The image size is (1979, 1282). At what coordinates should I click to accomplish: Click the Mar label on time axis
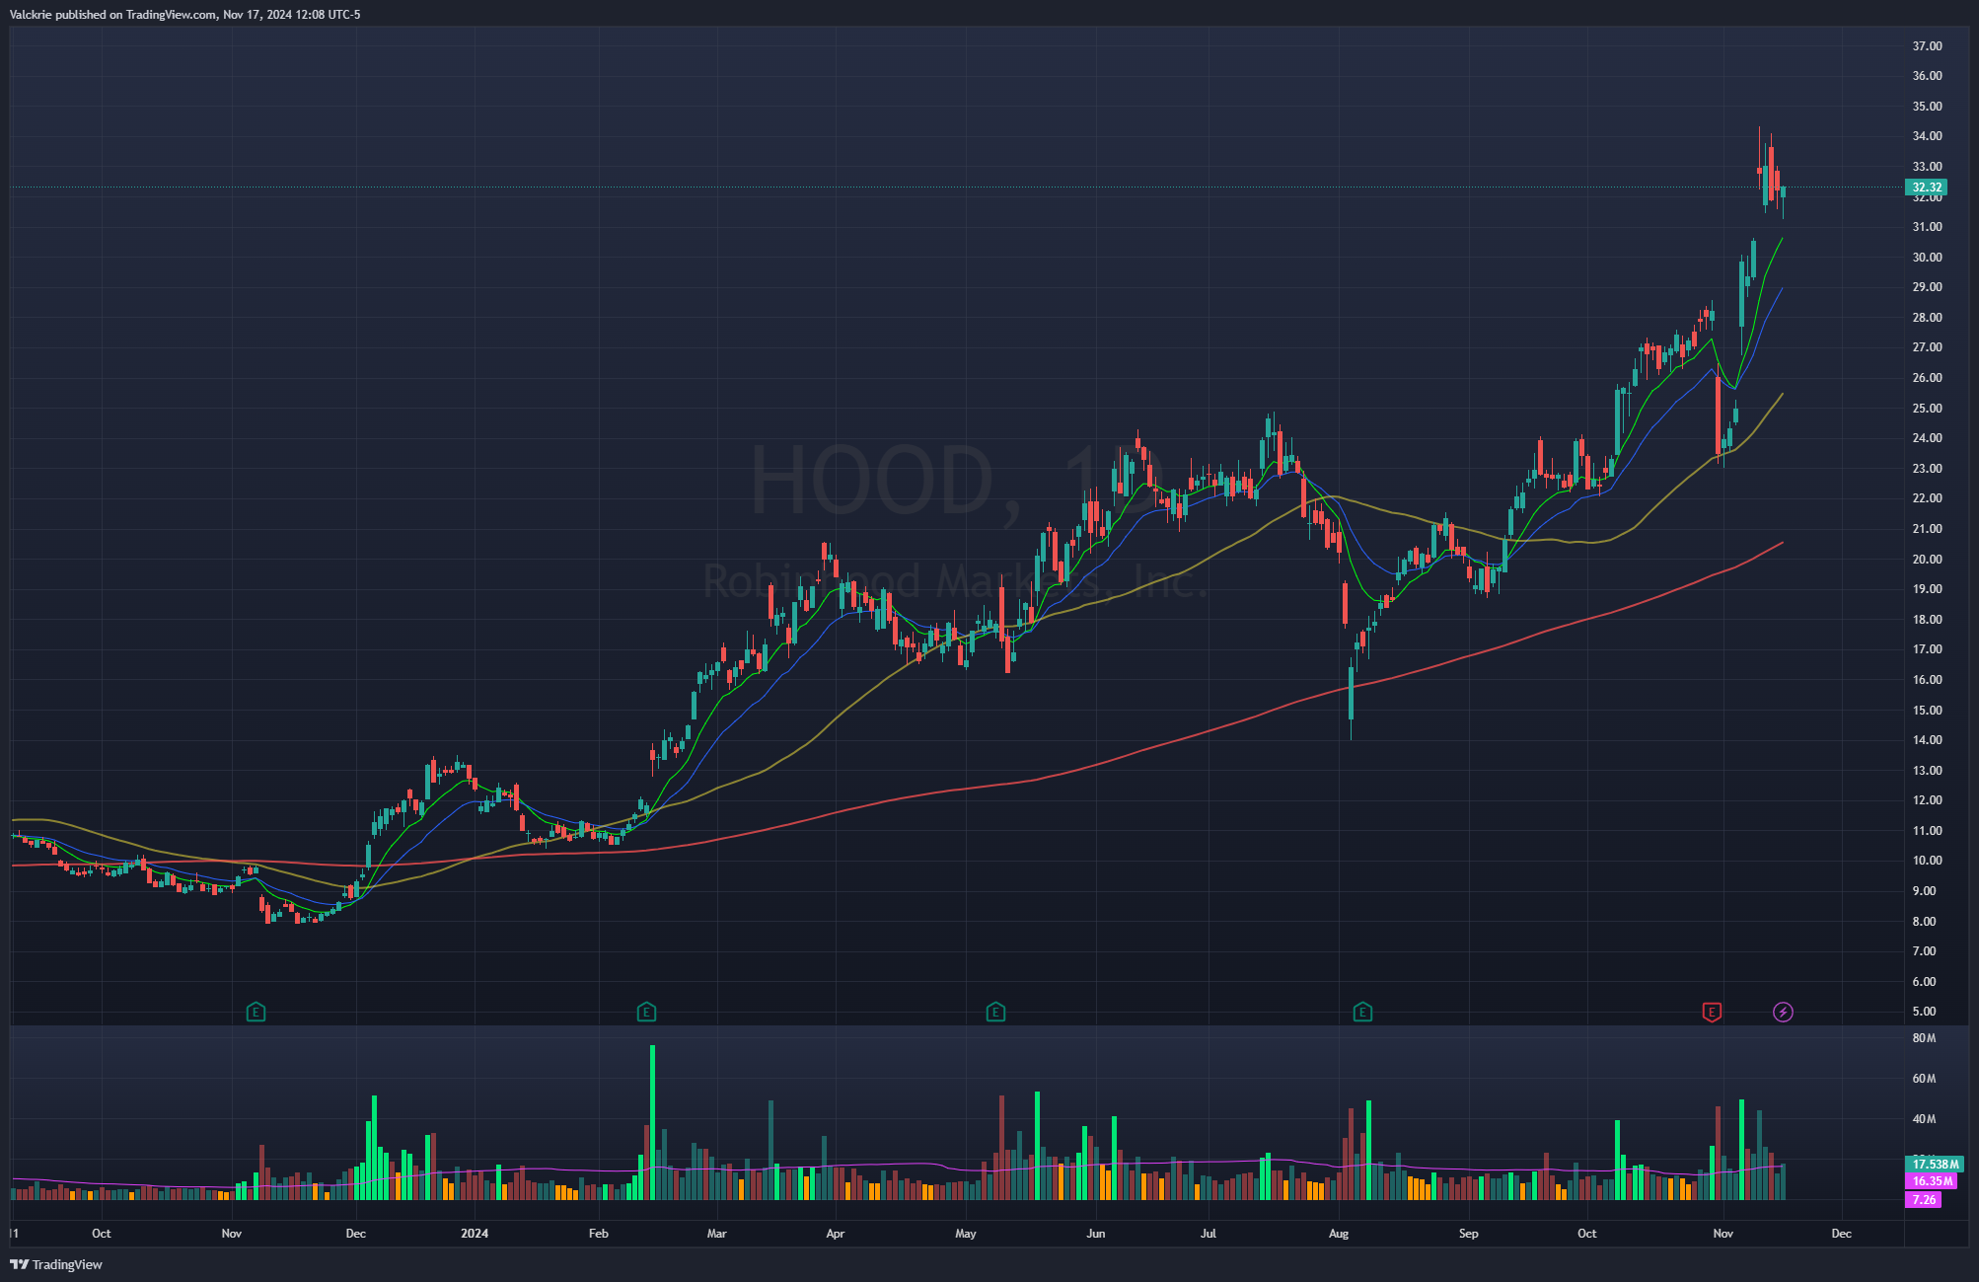click(x=717, y=1234)
